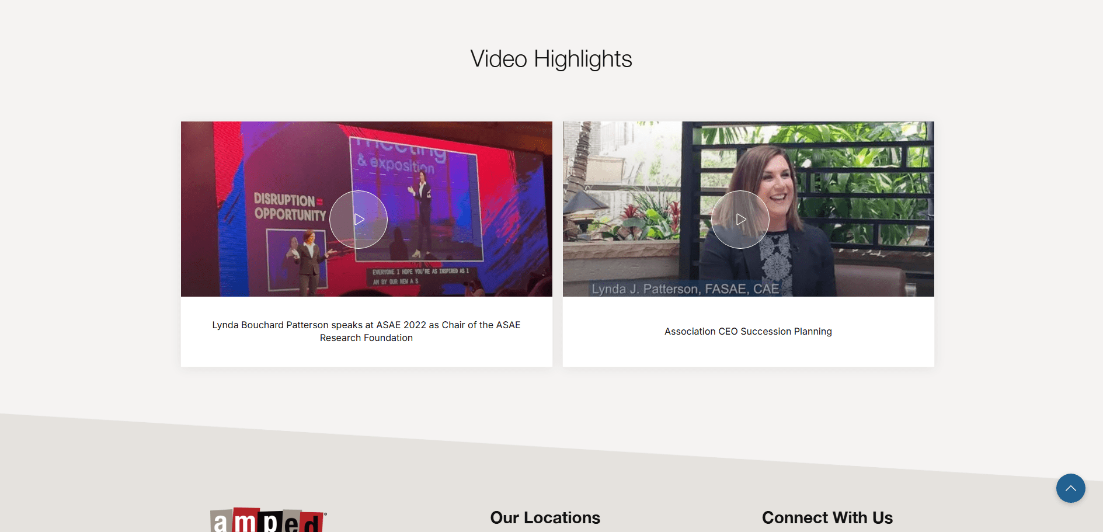
Task: Click the subtitle text on ASAE video
Action: click(x=420, y=276)
